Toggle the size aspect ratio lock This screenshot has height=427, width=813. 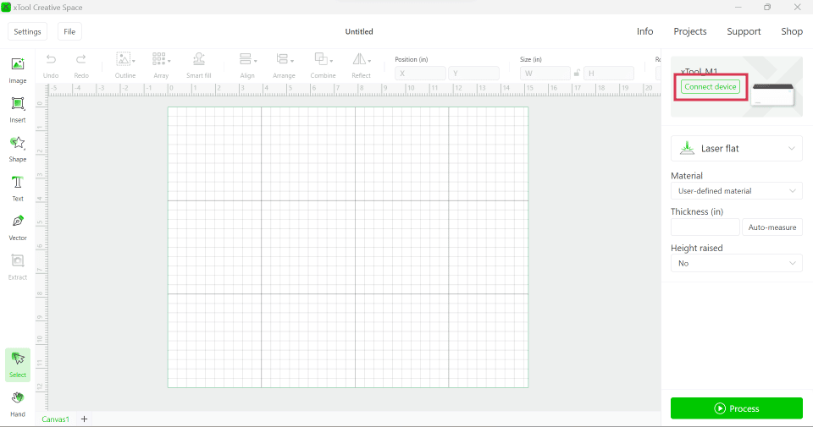(x=577, y=74)
